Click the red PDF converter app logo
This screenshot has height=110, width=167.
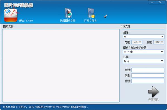11,15
